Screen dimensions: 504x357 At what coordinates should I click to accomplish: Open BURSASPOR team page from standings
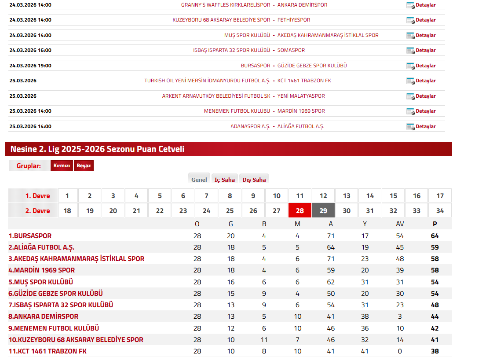[x=30, y=236]
